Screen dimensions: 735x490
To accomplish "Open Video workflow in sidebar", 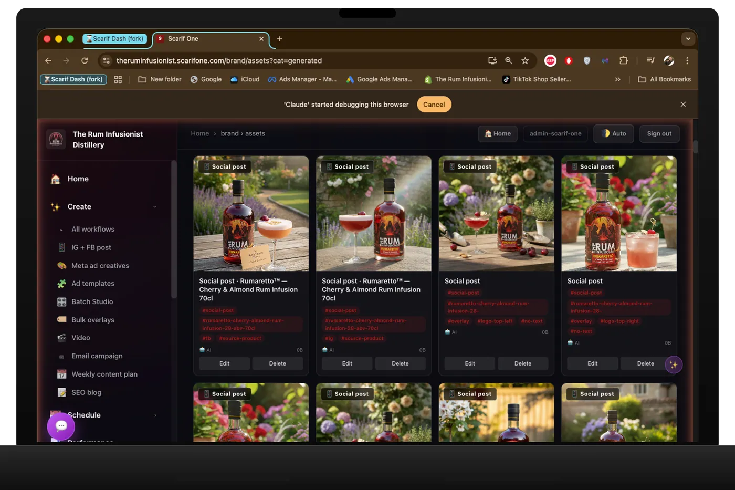I will [81, 338].
